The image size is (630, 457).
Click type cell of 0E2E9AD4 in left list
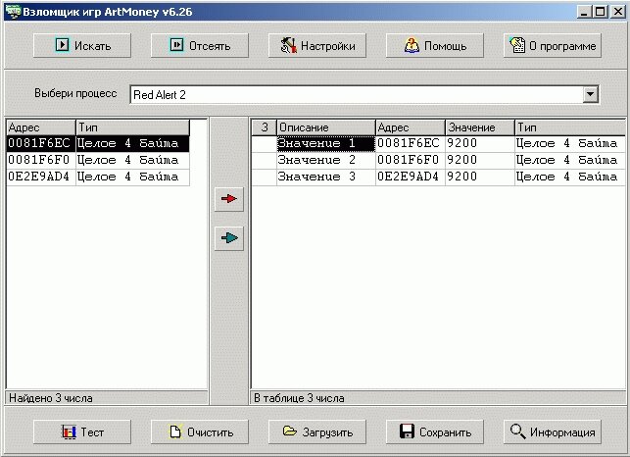[132, 177]
